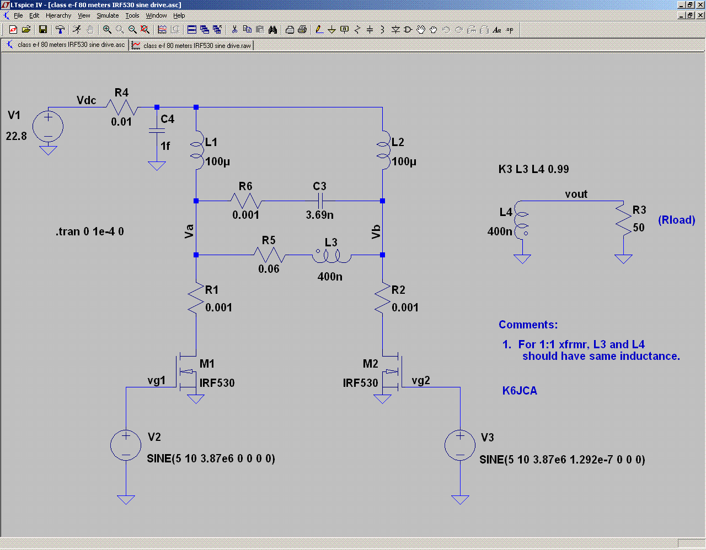Image resolution: width=706 pixels, height=550 pixels.
Task: Click the Zoom In magnifier icon
Action: [x=107, y=30]
